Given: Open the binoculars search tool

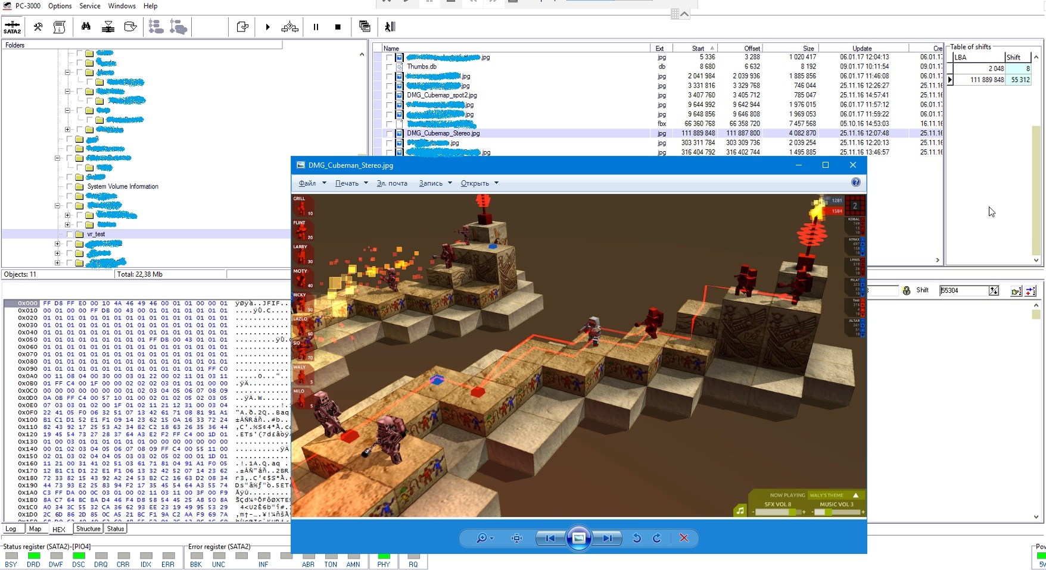Looking at the screenshot, I should point(86,27).
